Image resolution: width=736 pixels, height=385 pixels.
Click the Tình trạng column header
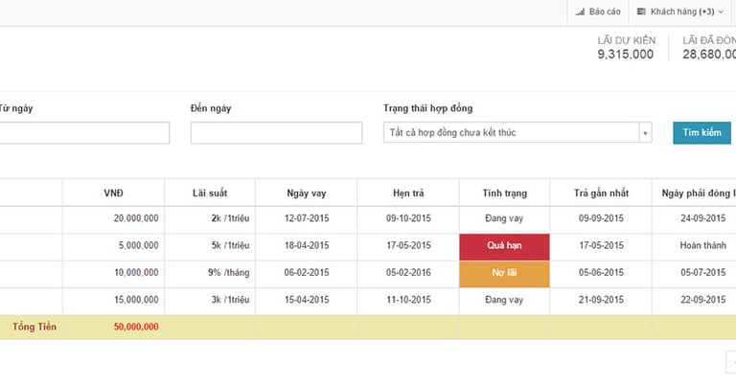504,192
